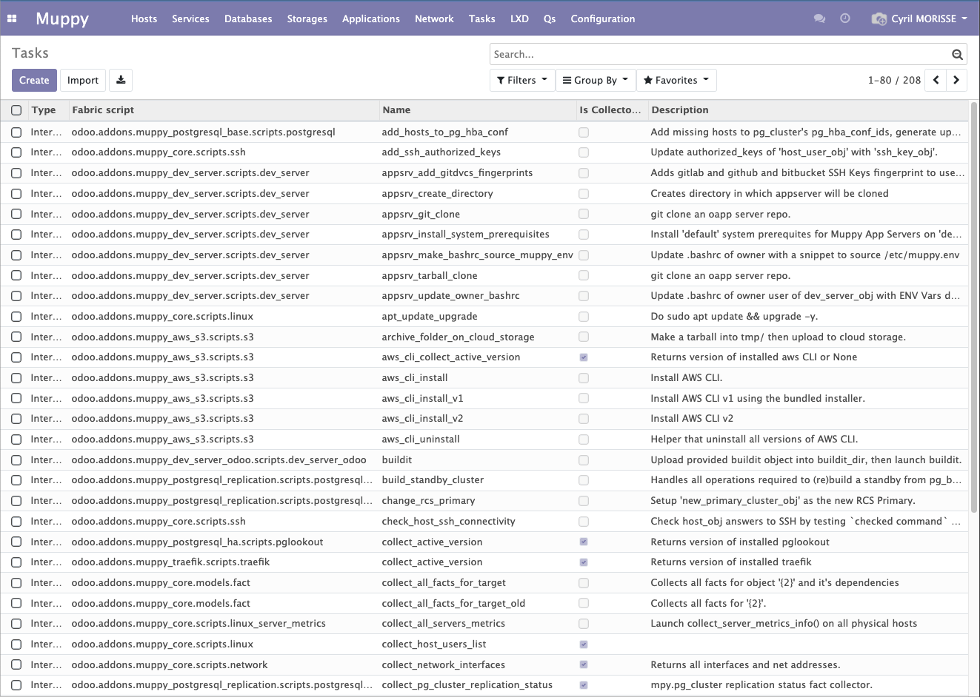980x697 pixels.
Task: Open the build_standby_cluster task row
Action: [484, 480]
